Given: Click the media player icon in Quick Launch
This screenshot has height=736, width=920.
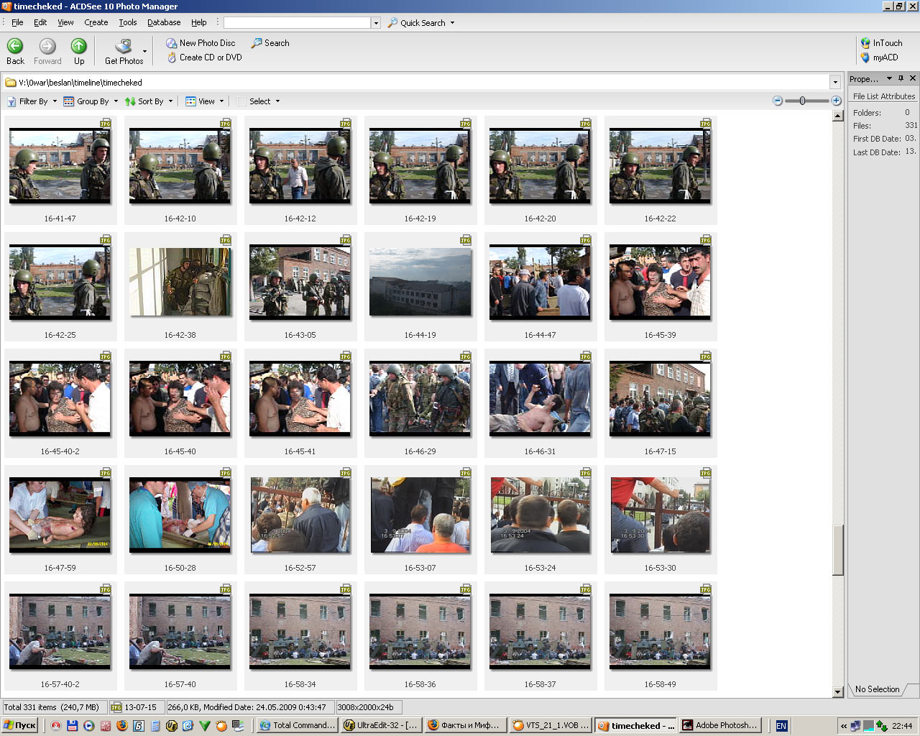Looking at the screenshot, I should (88, 725).
